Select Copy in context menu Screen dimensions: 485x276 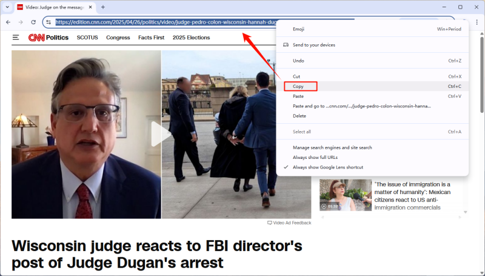372,86
